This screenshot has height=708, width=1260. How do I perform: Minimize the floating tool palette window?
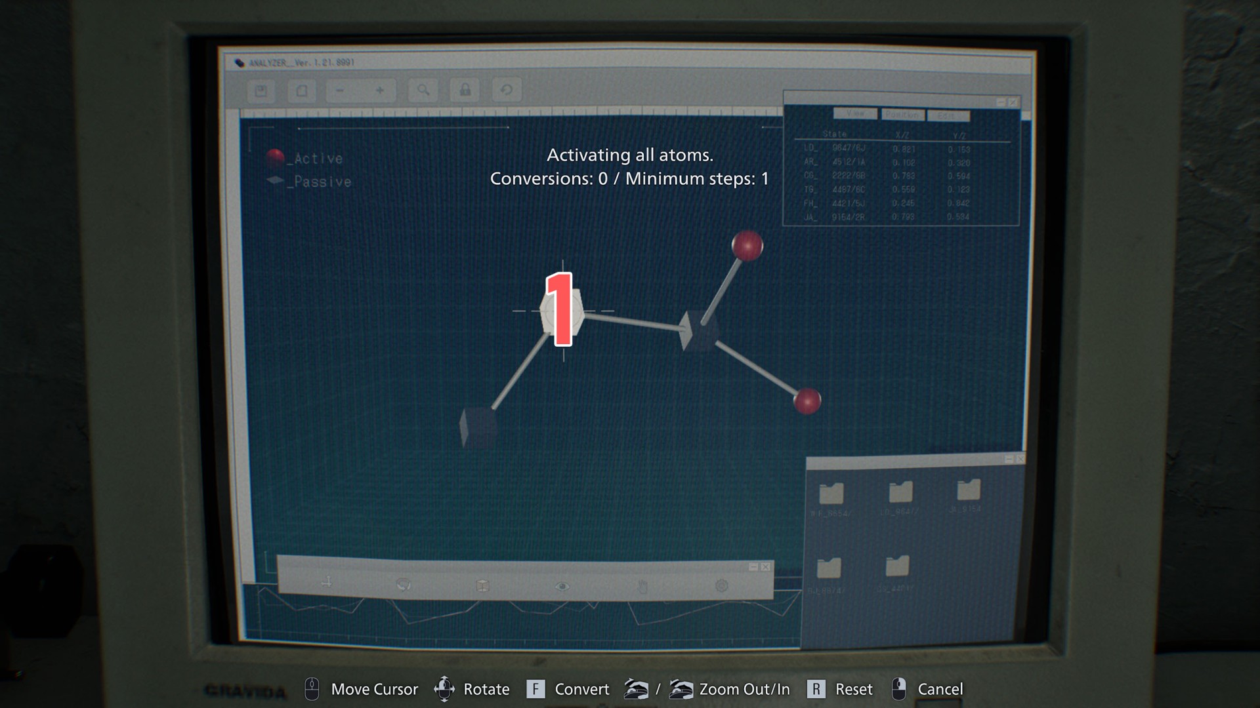[753, 566]
